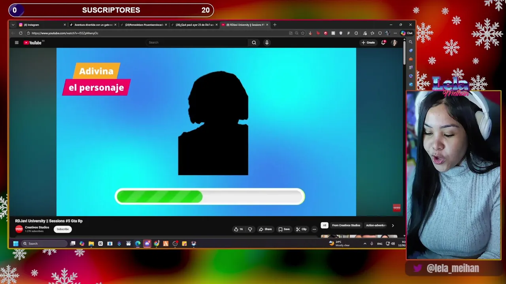Open the Edge Copilot Chat button
The width and height of the screenshot is (506, 284).
[406, 33]
